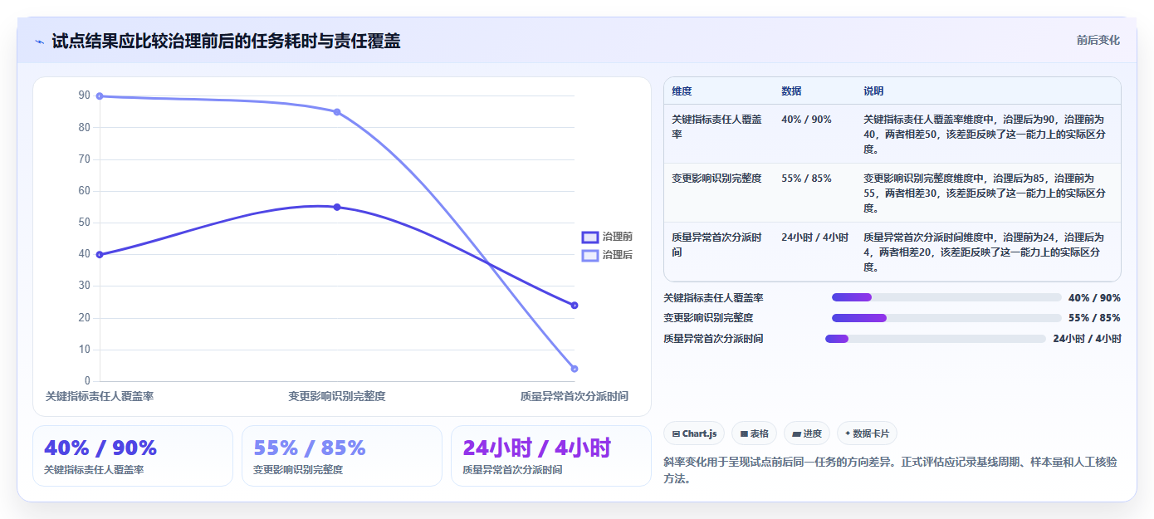Click progress row value 24小时 / 4小时
Image resolution: width=1154 pixels, height=519 pixels.
tap(1087, 339)
